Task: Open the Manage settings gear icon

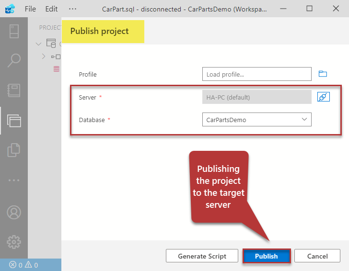Action: coord(14,242)
